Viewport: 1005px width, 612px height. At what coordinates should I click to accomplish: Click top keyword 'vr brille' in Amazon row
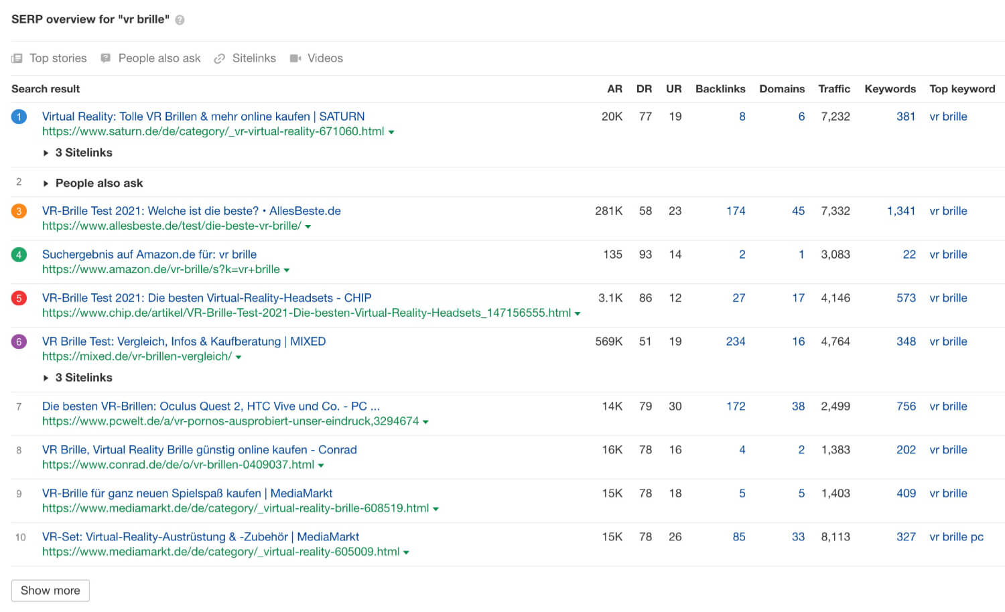(948, 254)
